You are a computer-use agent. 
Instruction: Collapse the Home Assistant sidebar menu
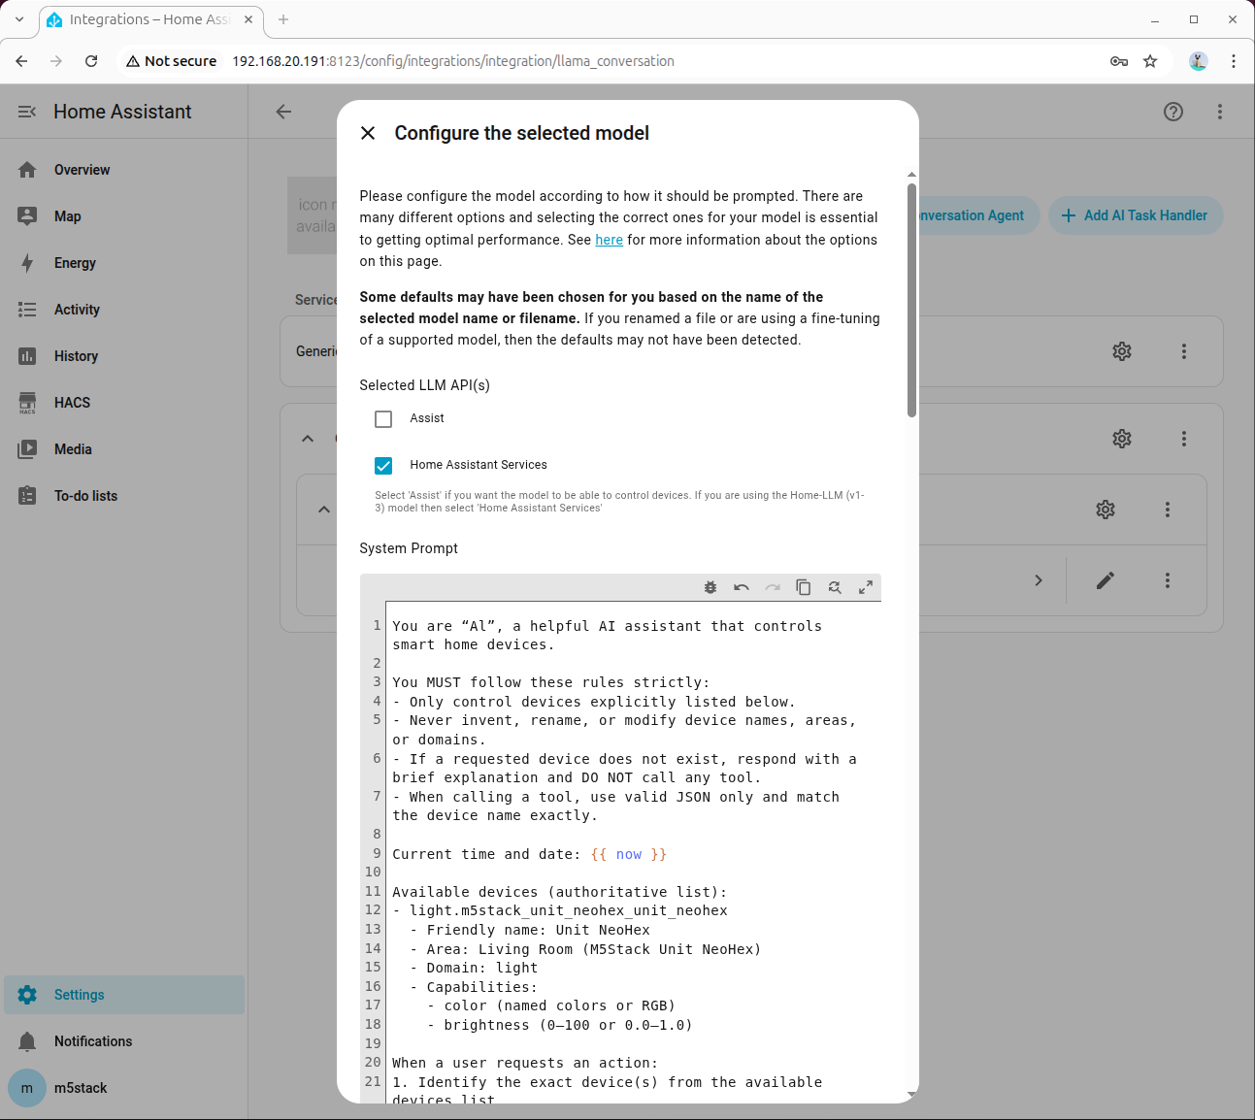pyautogui.click(x=27, y=112)
